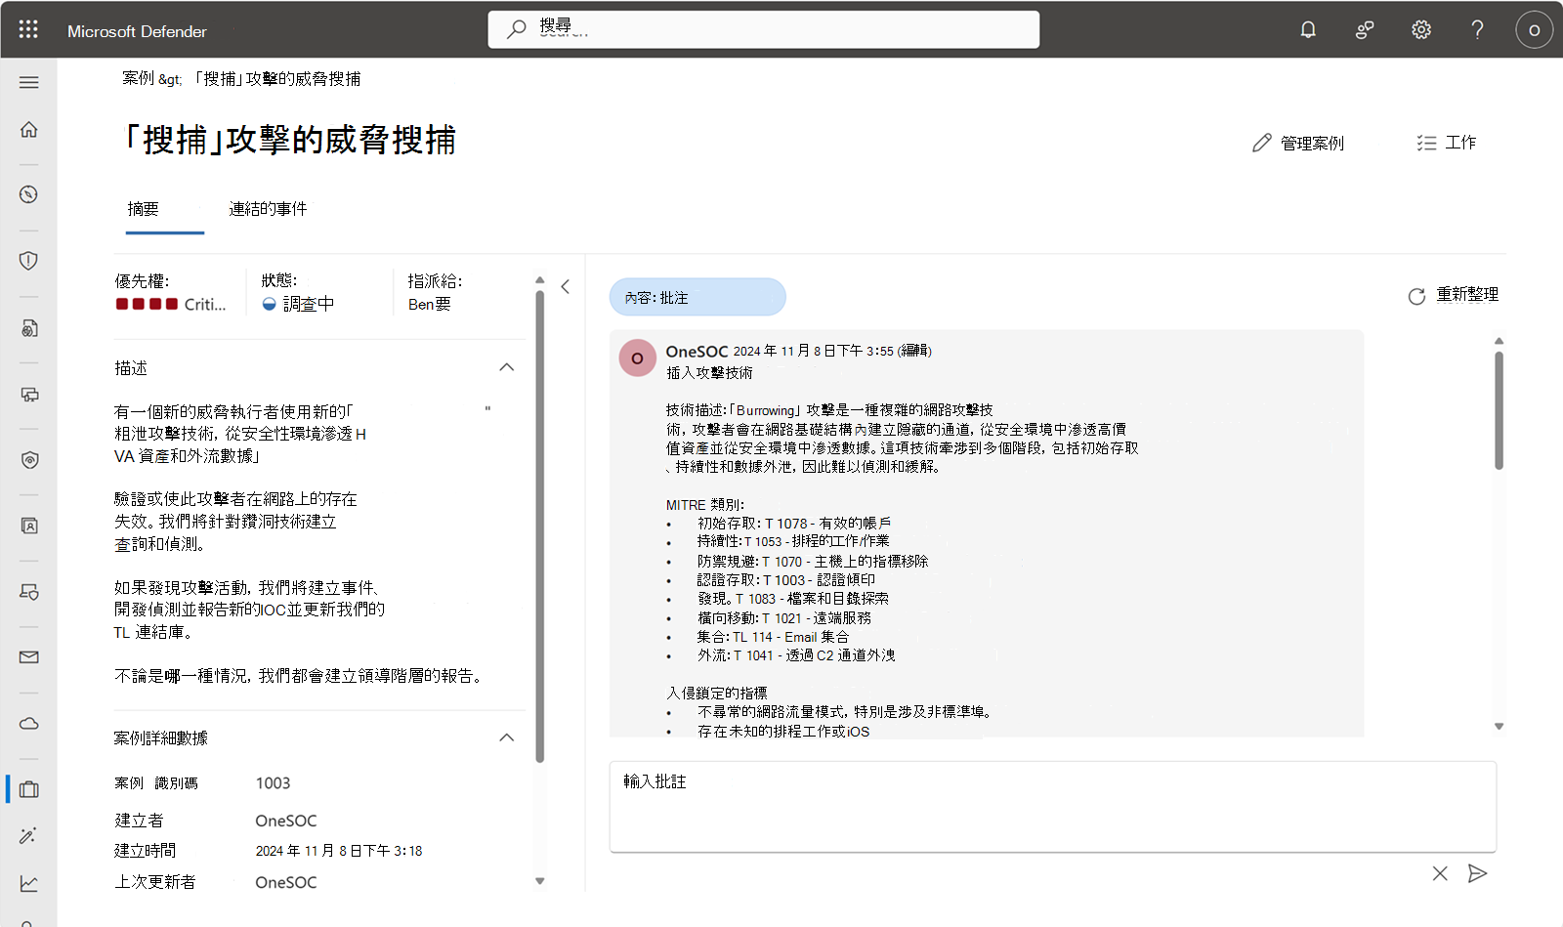The height and width of the screenshot is (927, 1563).
Task: Collapse the left details pane with the chevron
Action: tap(565, 286)
